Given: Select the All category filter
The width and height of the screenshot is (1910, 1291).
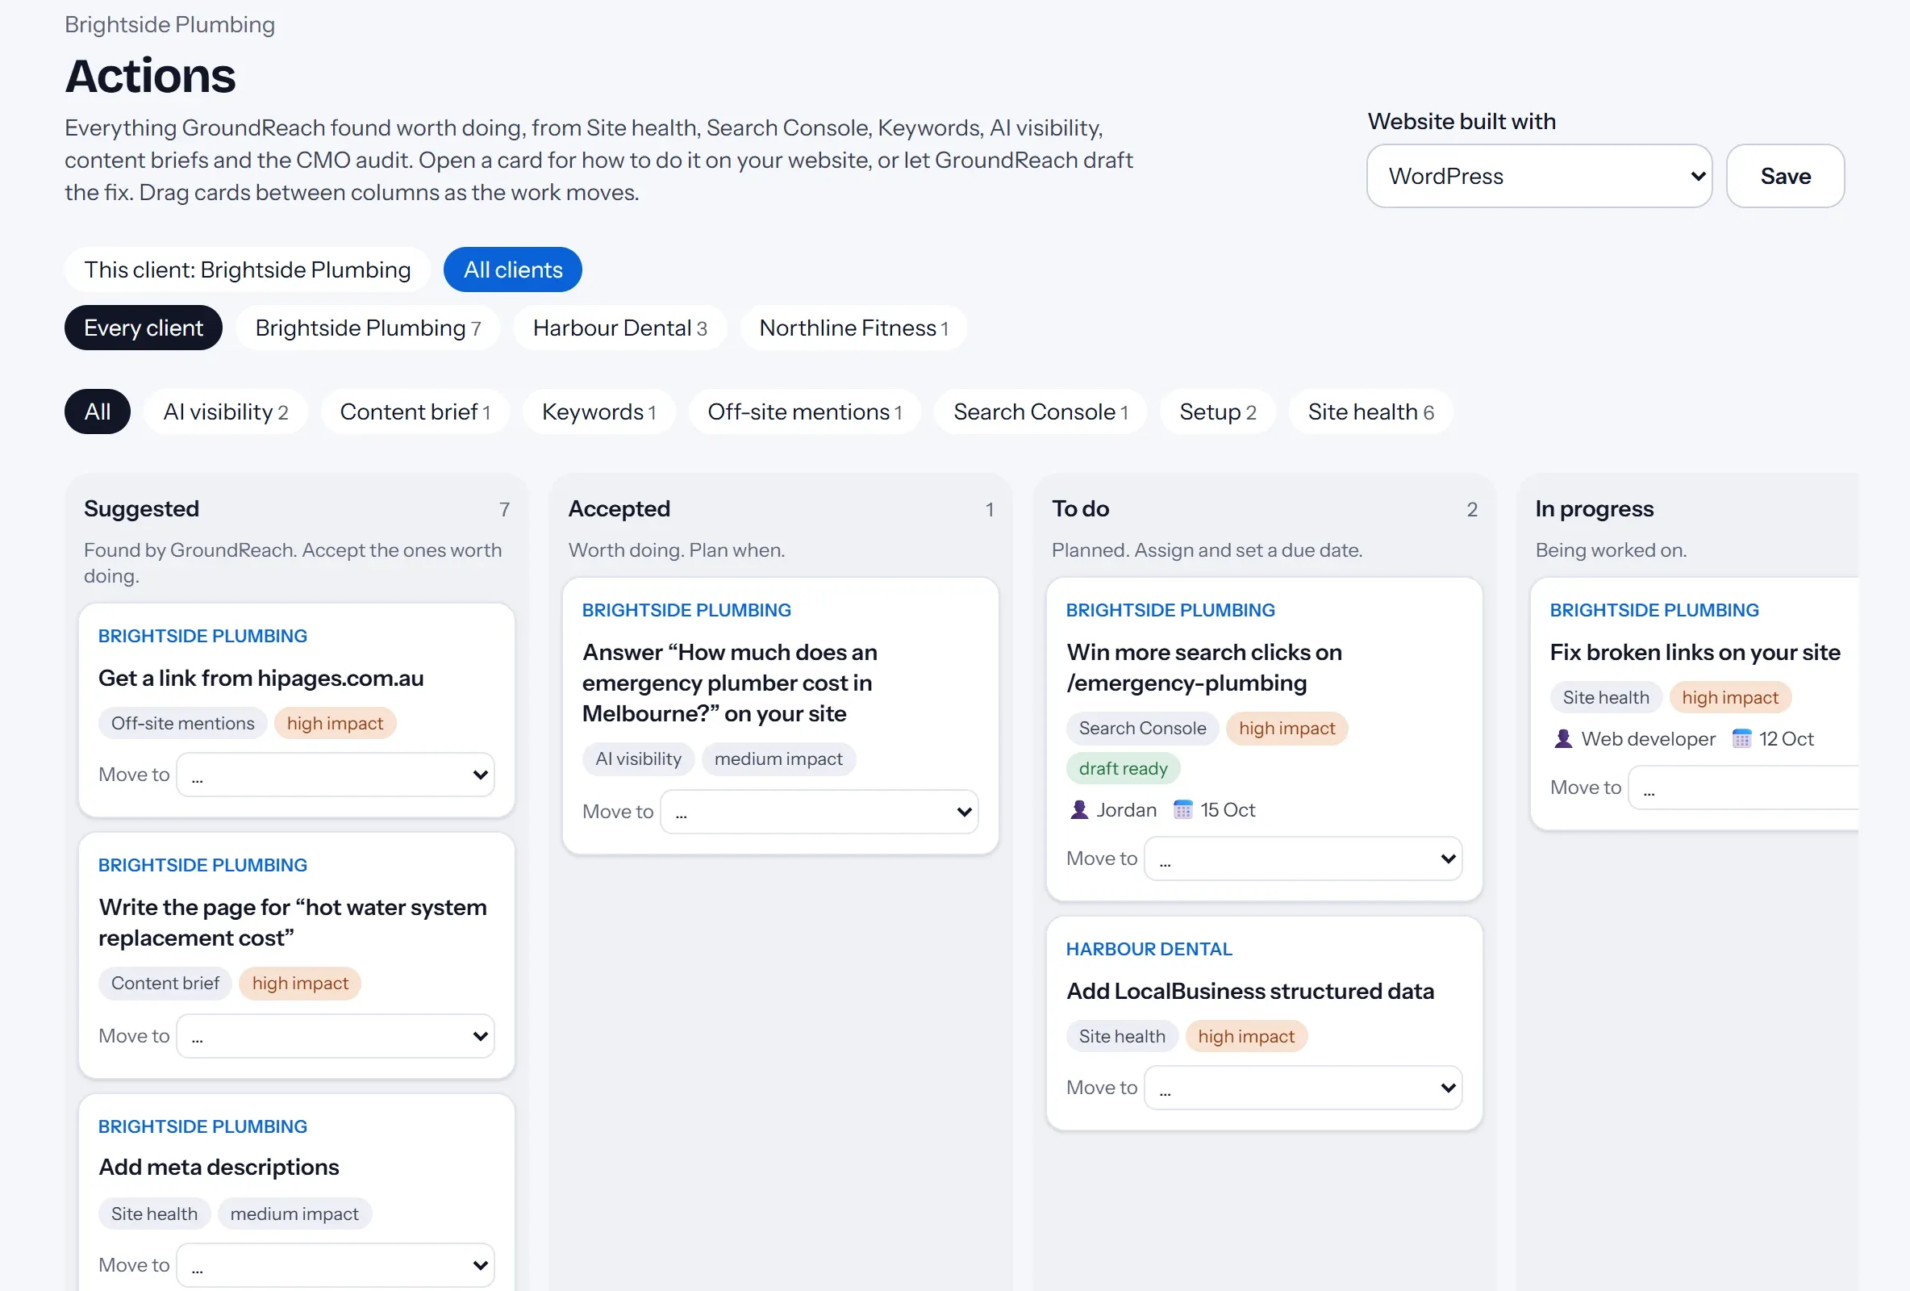Looking at the screenshot, I should [98, 412].
